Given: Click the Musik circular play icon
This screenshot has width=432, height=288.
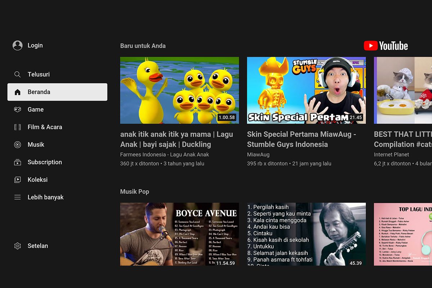Looking at the screenshot, I should (x=17, y=145).
